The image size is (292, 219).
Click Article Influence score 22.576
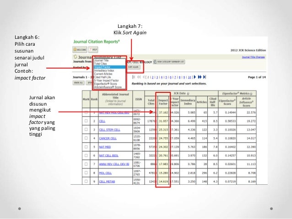[x=251, y=112]
